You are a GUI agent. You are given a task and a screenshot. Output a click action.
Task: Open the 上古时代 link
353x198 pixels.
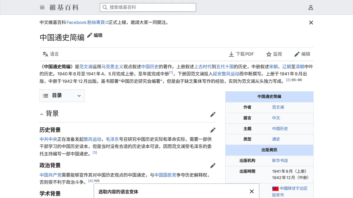point(203,67)
